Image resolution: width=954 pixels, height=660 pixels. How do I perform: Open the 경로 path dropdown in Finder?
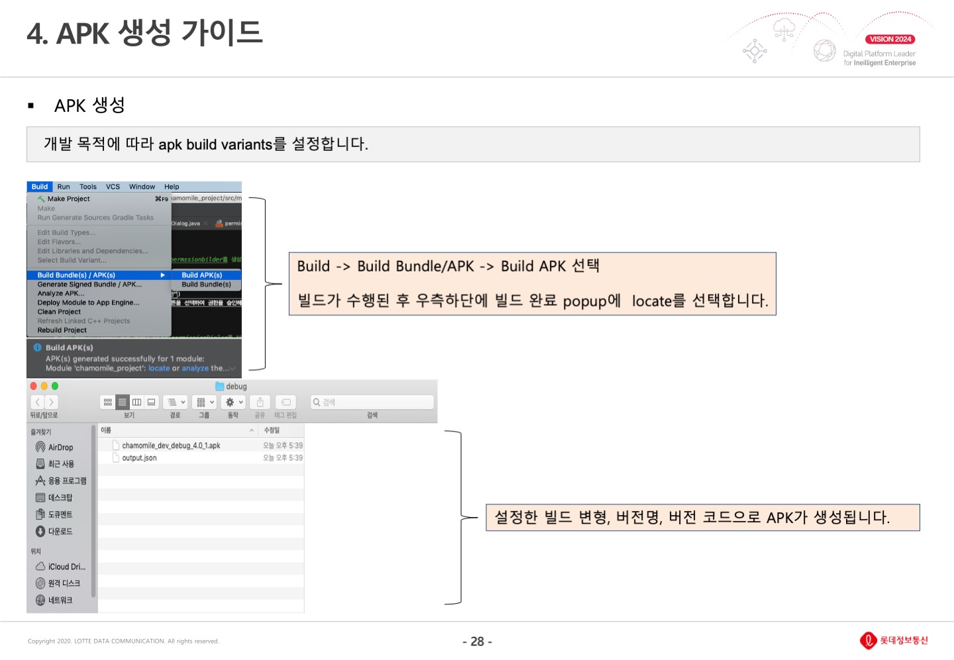(176, 402)
